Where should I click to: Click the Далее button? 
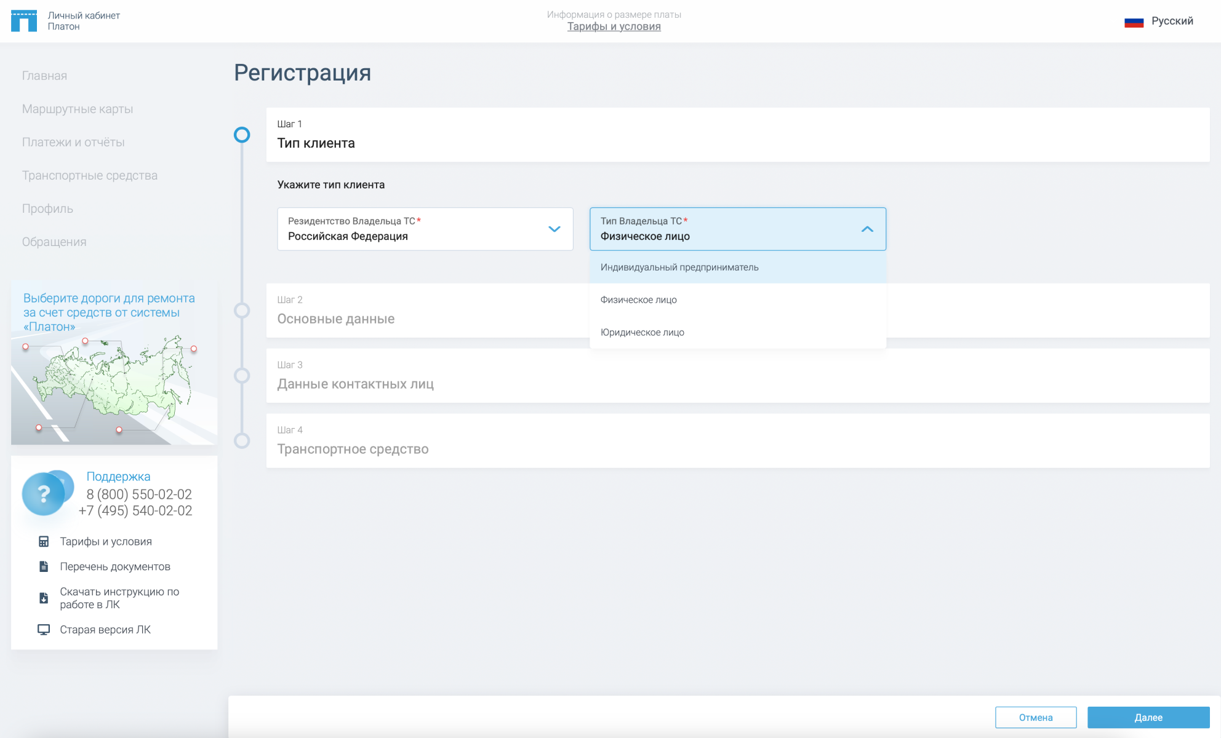pyautogui.click(x=1150, y=717)
